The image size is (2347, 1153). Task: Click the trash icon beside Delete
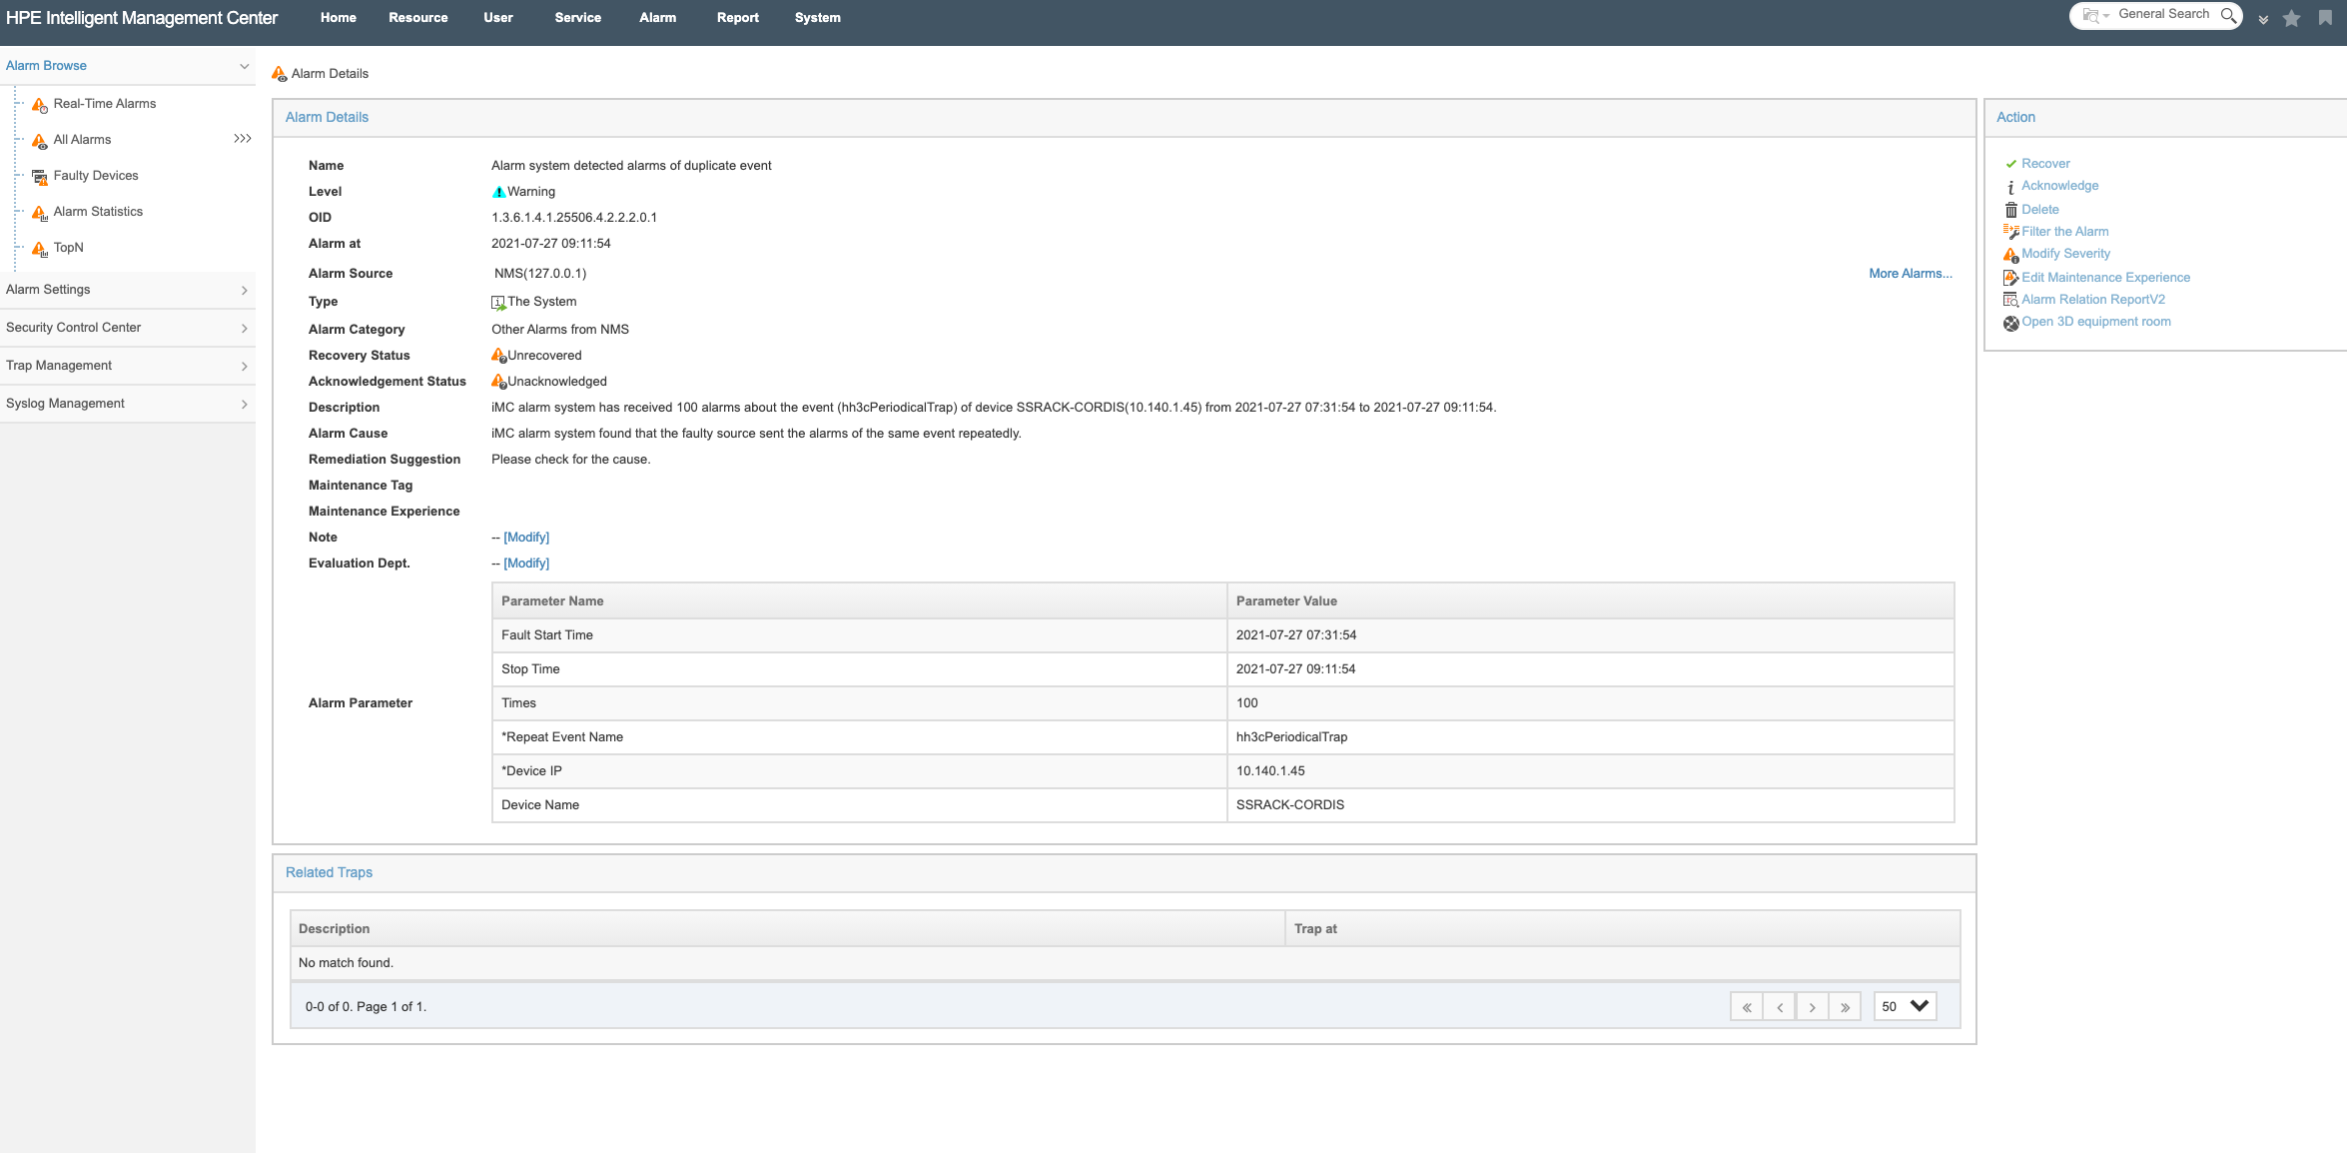[x=2011, y=210]
